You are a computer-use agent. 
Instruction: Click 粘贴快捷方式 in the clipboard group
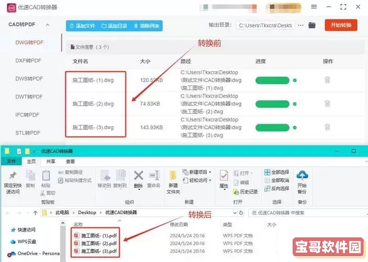pos(75,180)
